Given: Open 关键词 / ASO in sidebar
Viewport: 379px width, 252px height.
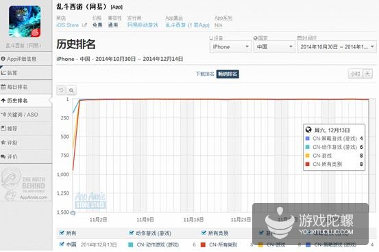Looking at the screenshot, I should pyautogui.click(x=26, y=115).
